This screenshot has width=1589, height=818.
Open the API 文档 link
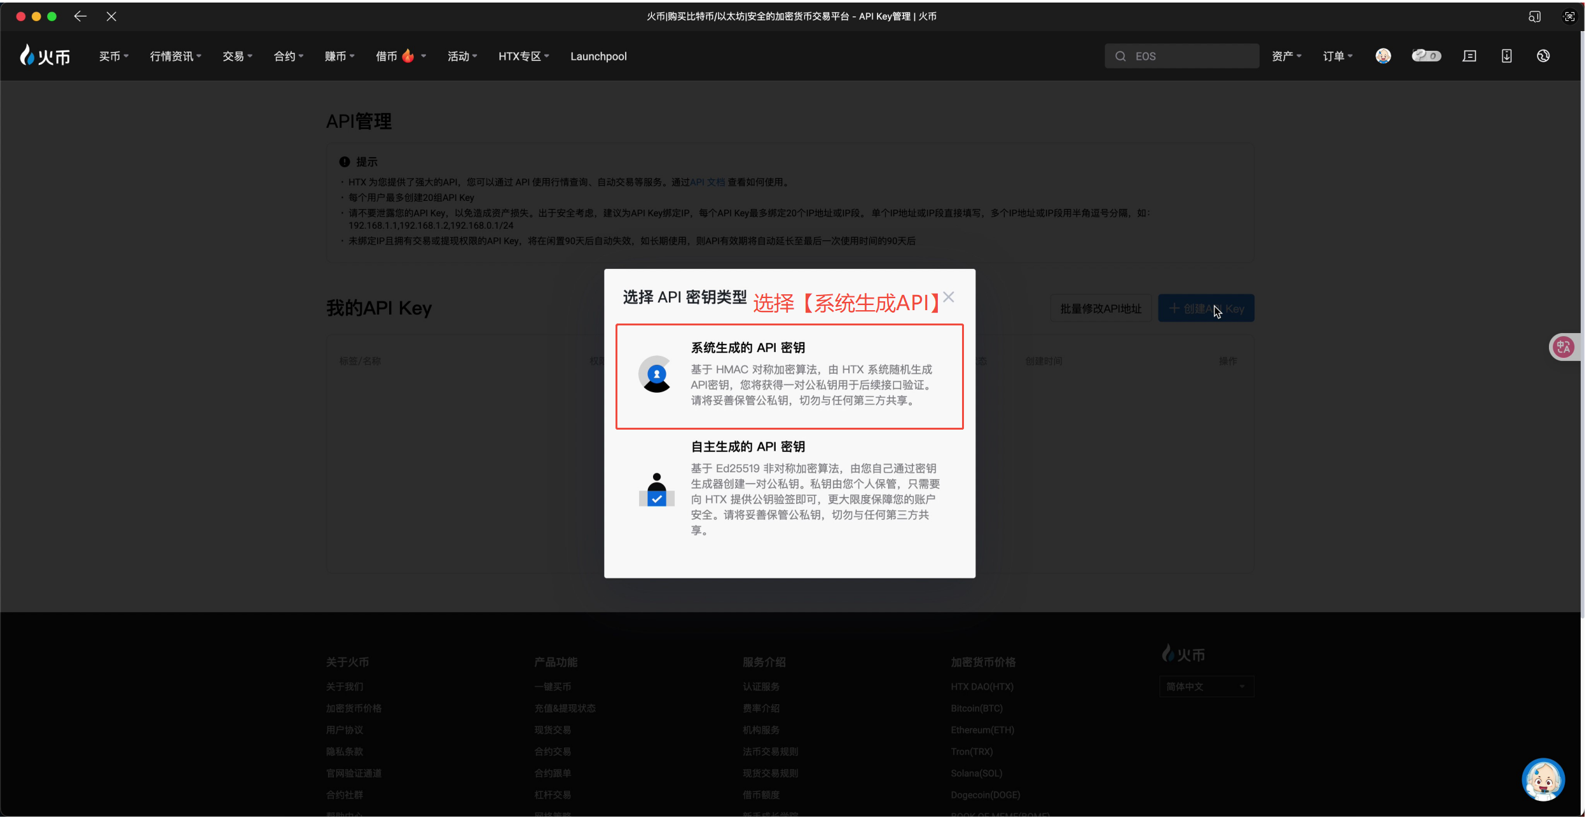tap(707, 182)
